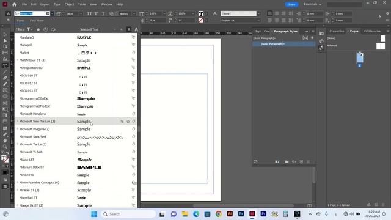This screenshot has width=391, height=220.
Task: Choose MandarinD font
Action: [76, 37]
